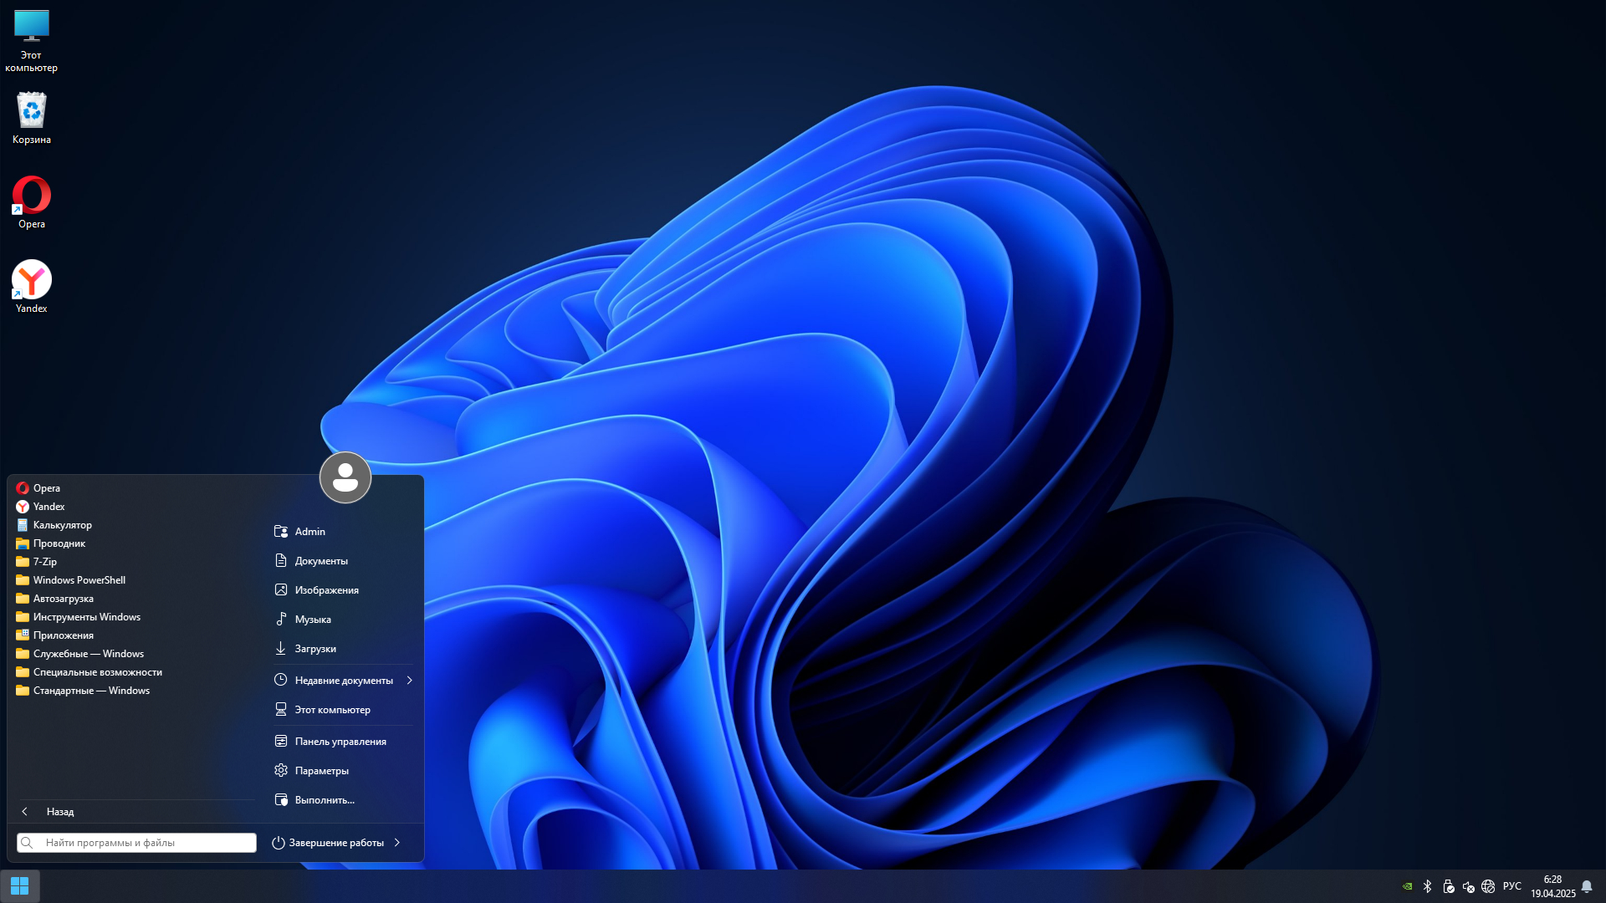Click the РУС language indicator

coord(1512,886)
